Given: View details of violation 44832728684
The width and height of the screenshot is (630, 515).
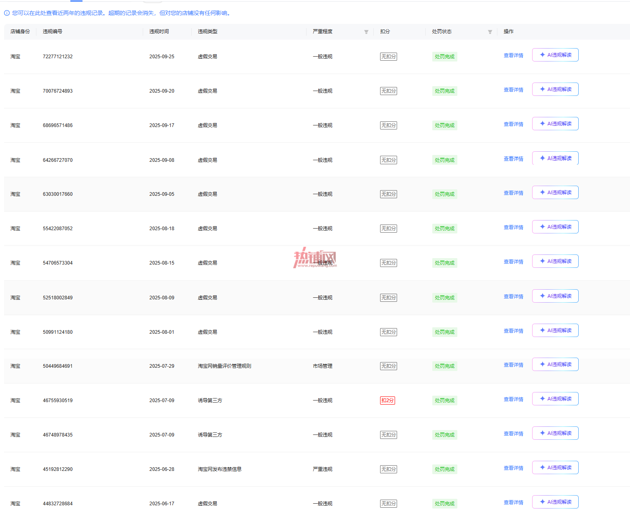Looking at the screenshot, I should [x=513, y=502].
